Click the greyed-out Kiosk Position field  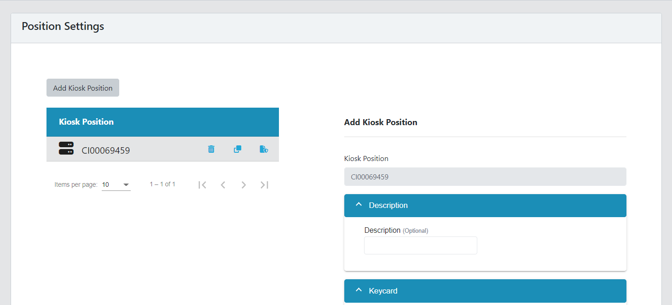(x=485, y=177)
